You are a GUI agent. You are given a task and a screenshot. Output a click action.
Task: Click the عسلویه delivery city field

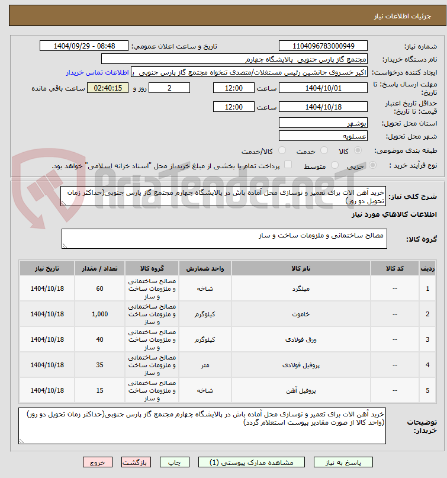point(323,136)
